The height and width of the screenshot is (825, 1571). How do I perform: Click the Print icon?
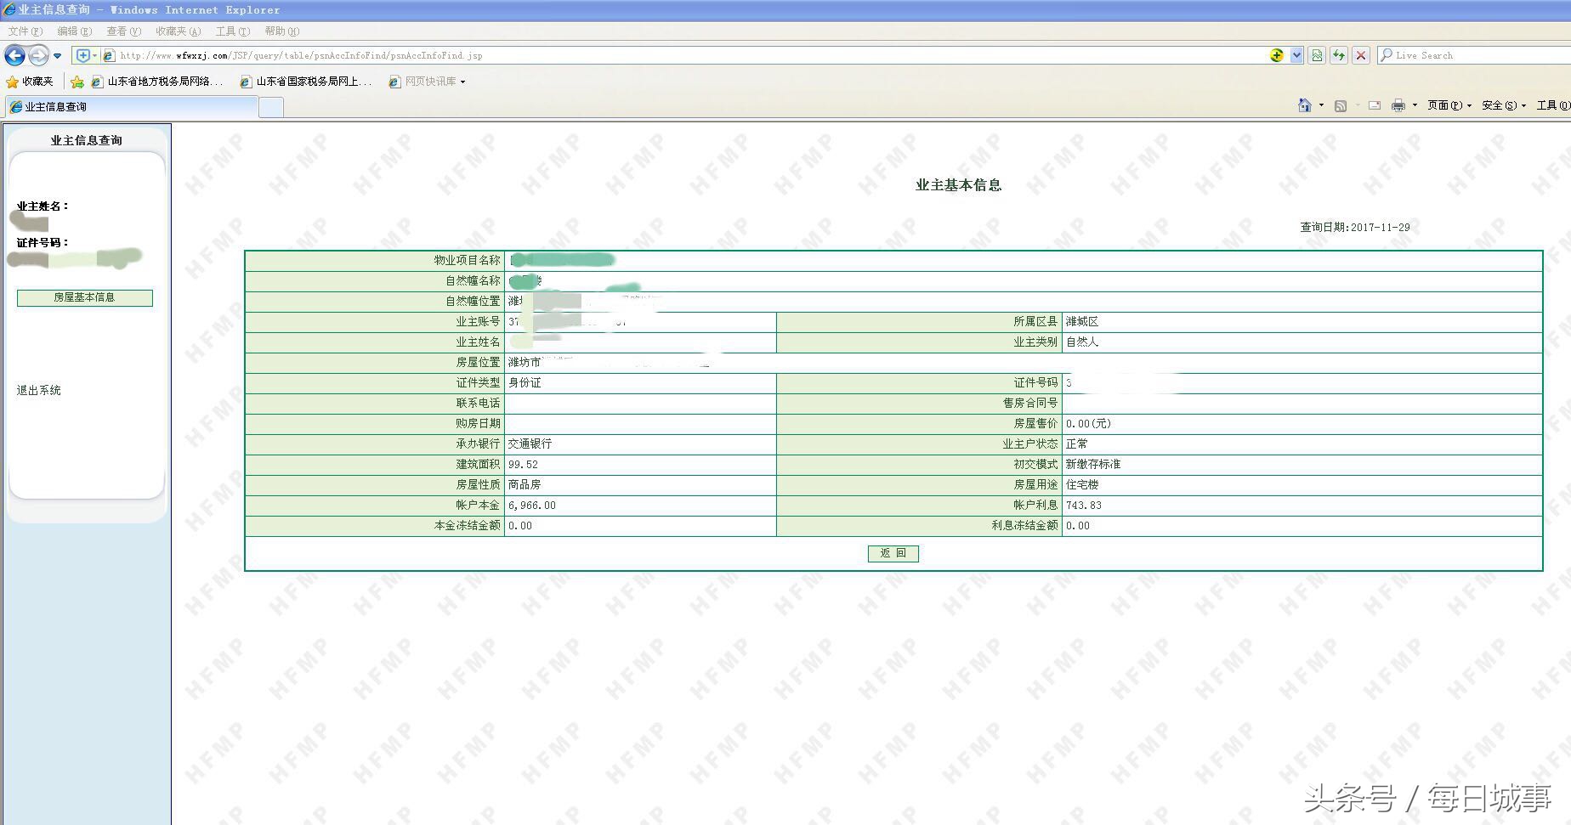point(1398,105)
